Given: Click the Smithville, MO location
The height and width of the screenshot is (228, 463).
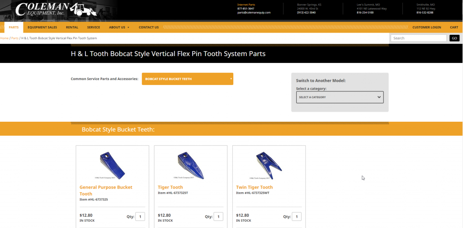Looking at the screenshot, I should pos(425,5).
